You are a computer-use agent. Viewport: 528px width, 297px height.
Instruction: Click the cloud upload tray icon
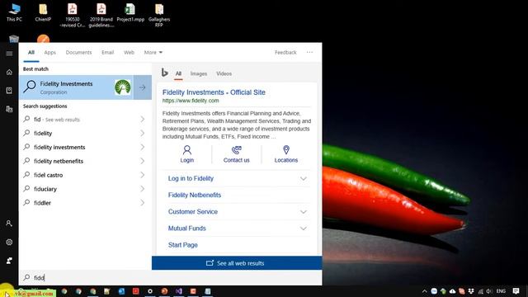452,291
